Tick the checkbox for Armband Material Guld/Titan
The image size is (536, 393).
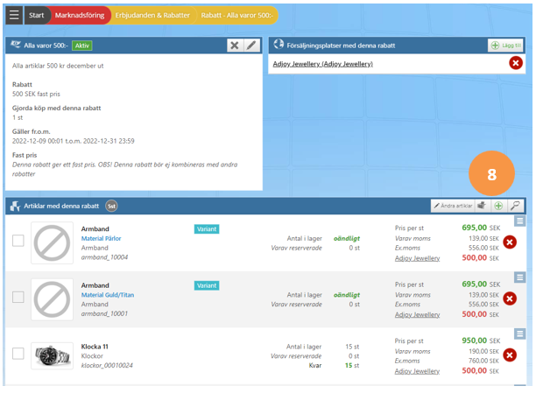(x=18, y=297)
